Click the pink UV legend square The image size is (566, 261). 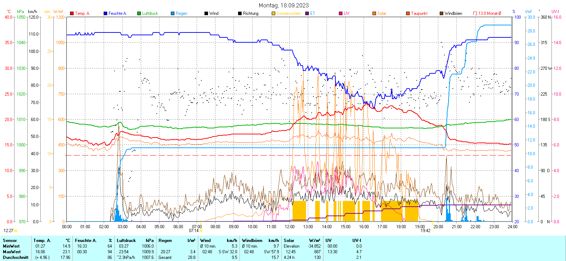(341, 13)
